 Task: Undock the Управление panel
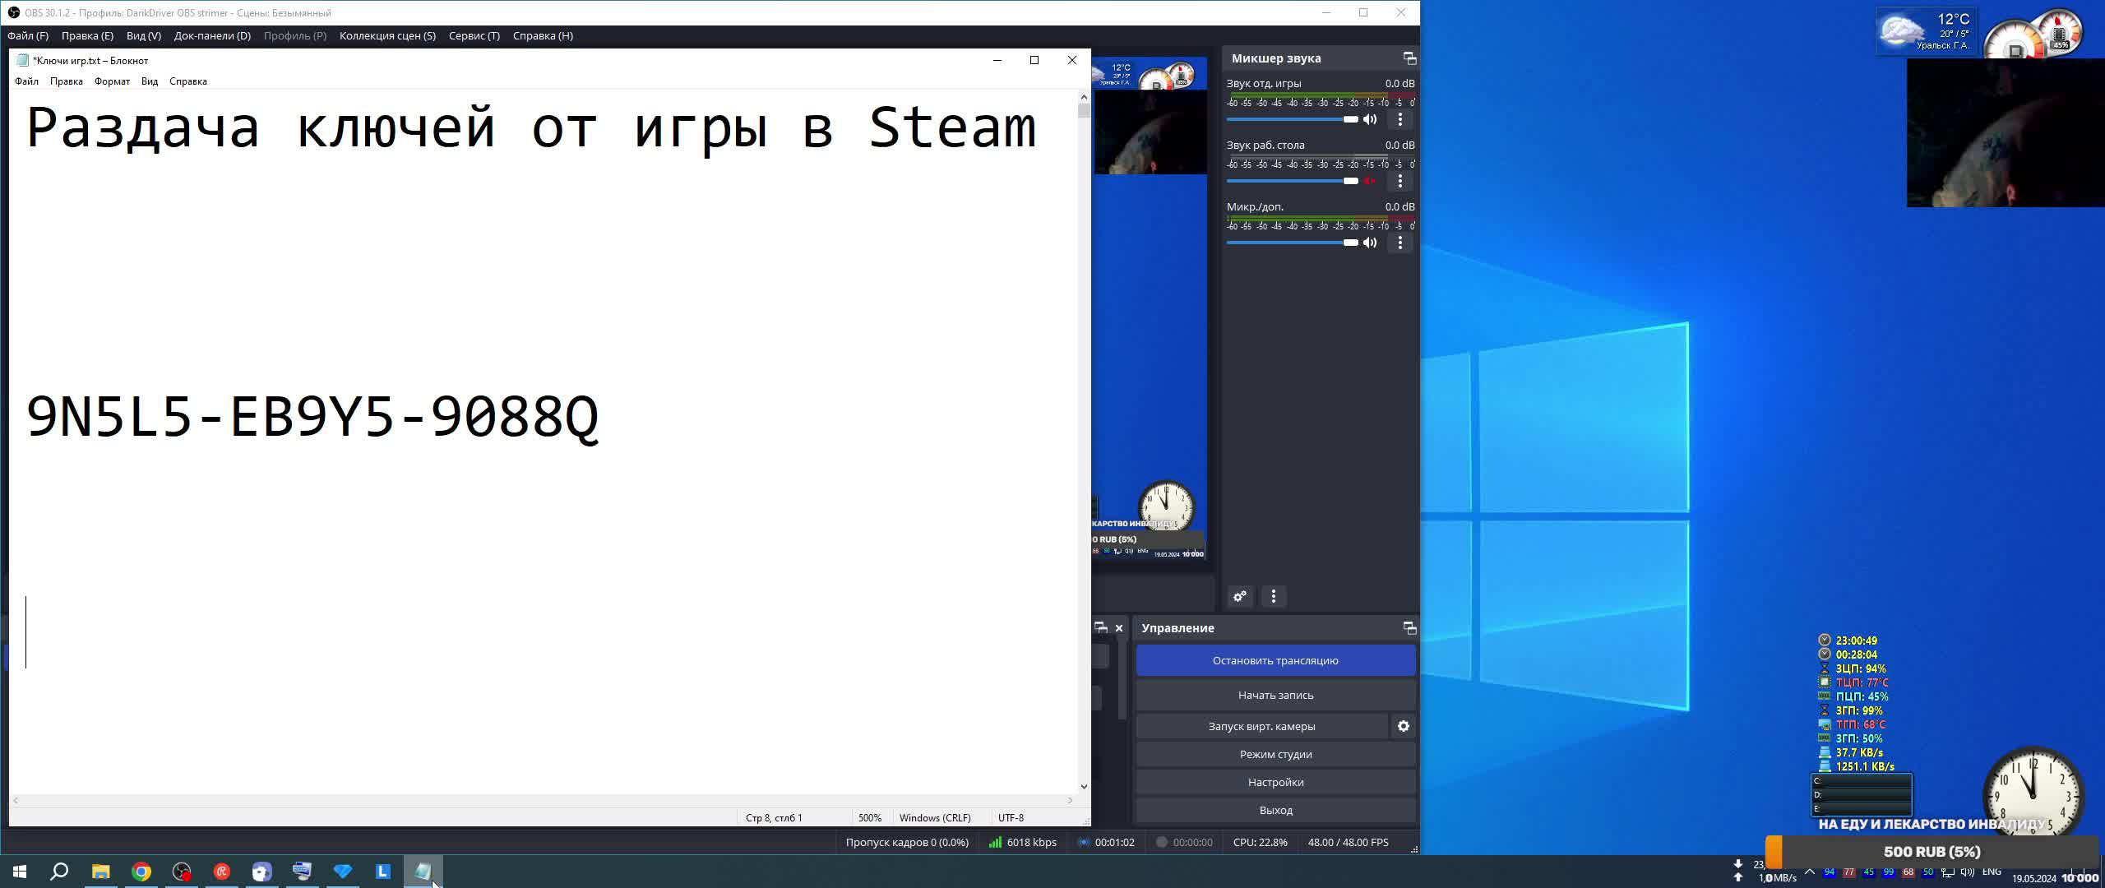click(1409, 628)
